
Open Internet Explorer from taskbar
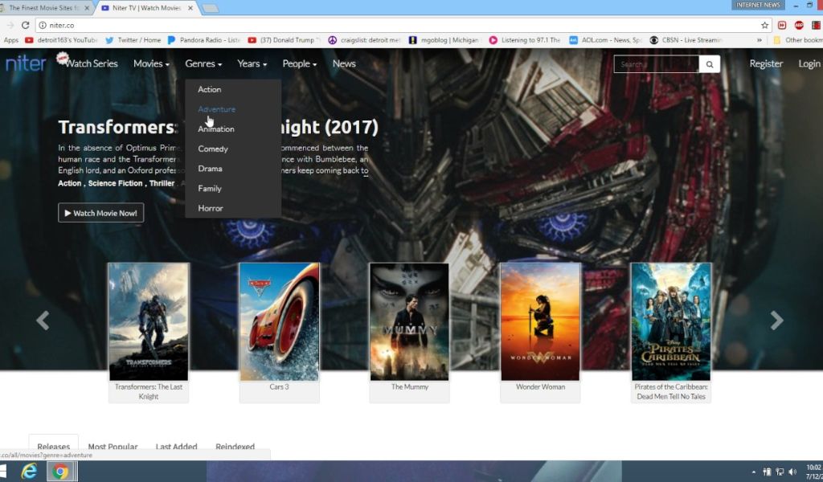coord(29,472)
